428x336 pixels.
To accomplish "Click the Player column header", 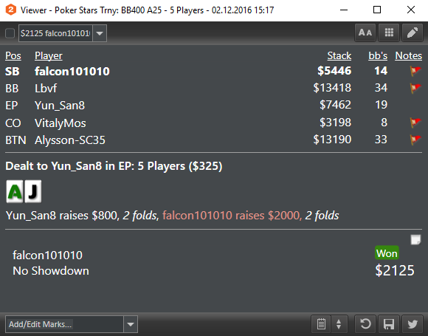I will [x=49, y=55].
